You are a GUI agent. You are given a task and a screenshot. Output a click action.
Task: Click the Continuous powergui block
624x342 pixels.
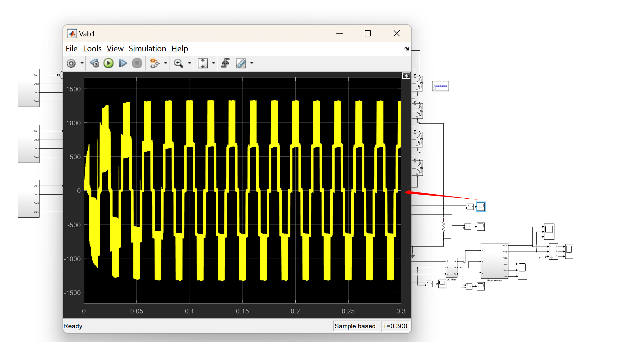tap(440, 86)
